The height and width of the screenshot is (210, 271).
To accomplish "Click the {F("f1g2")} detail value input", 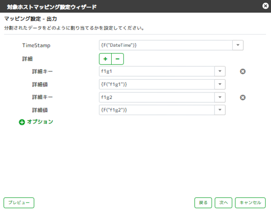I will (157, 110).
